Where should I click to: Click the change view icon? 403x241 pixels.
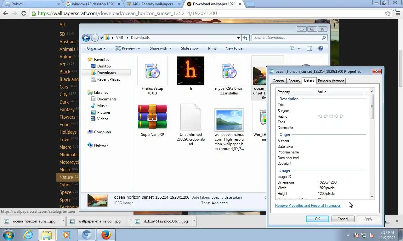point(292,48)
